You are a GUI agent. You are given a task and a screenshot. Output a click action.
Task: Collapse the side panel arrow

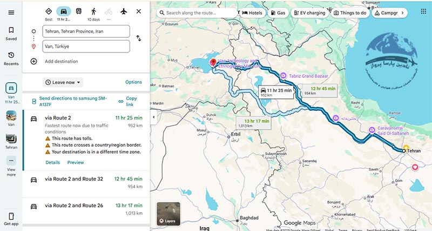point(153,117)
